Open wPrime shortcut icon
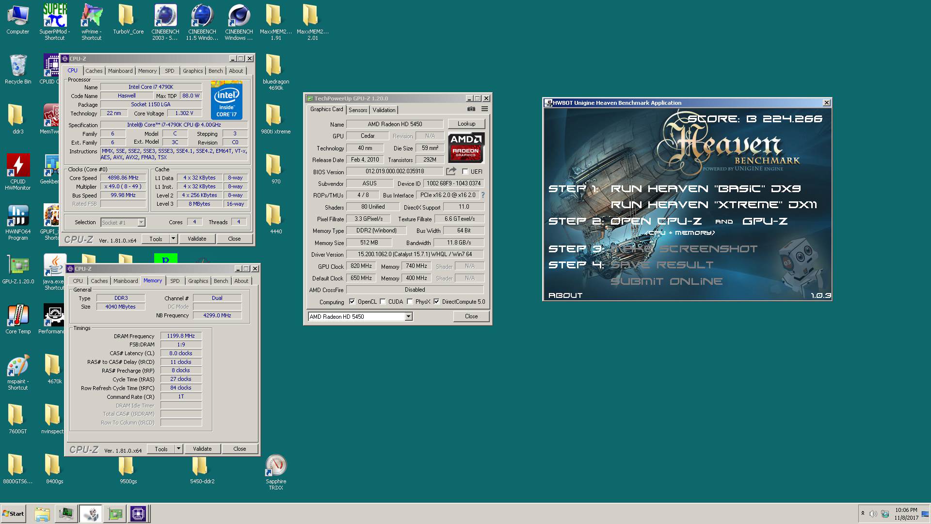Viewport: 931px width, 524px height. [92, 21]
